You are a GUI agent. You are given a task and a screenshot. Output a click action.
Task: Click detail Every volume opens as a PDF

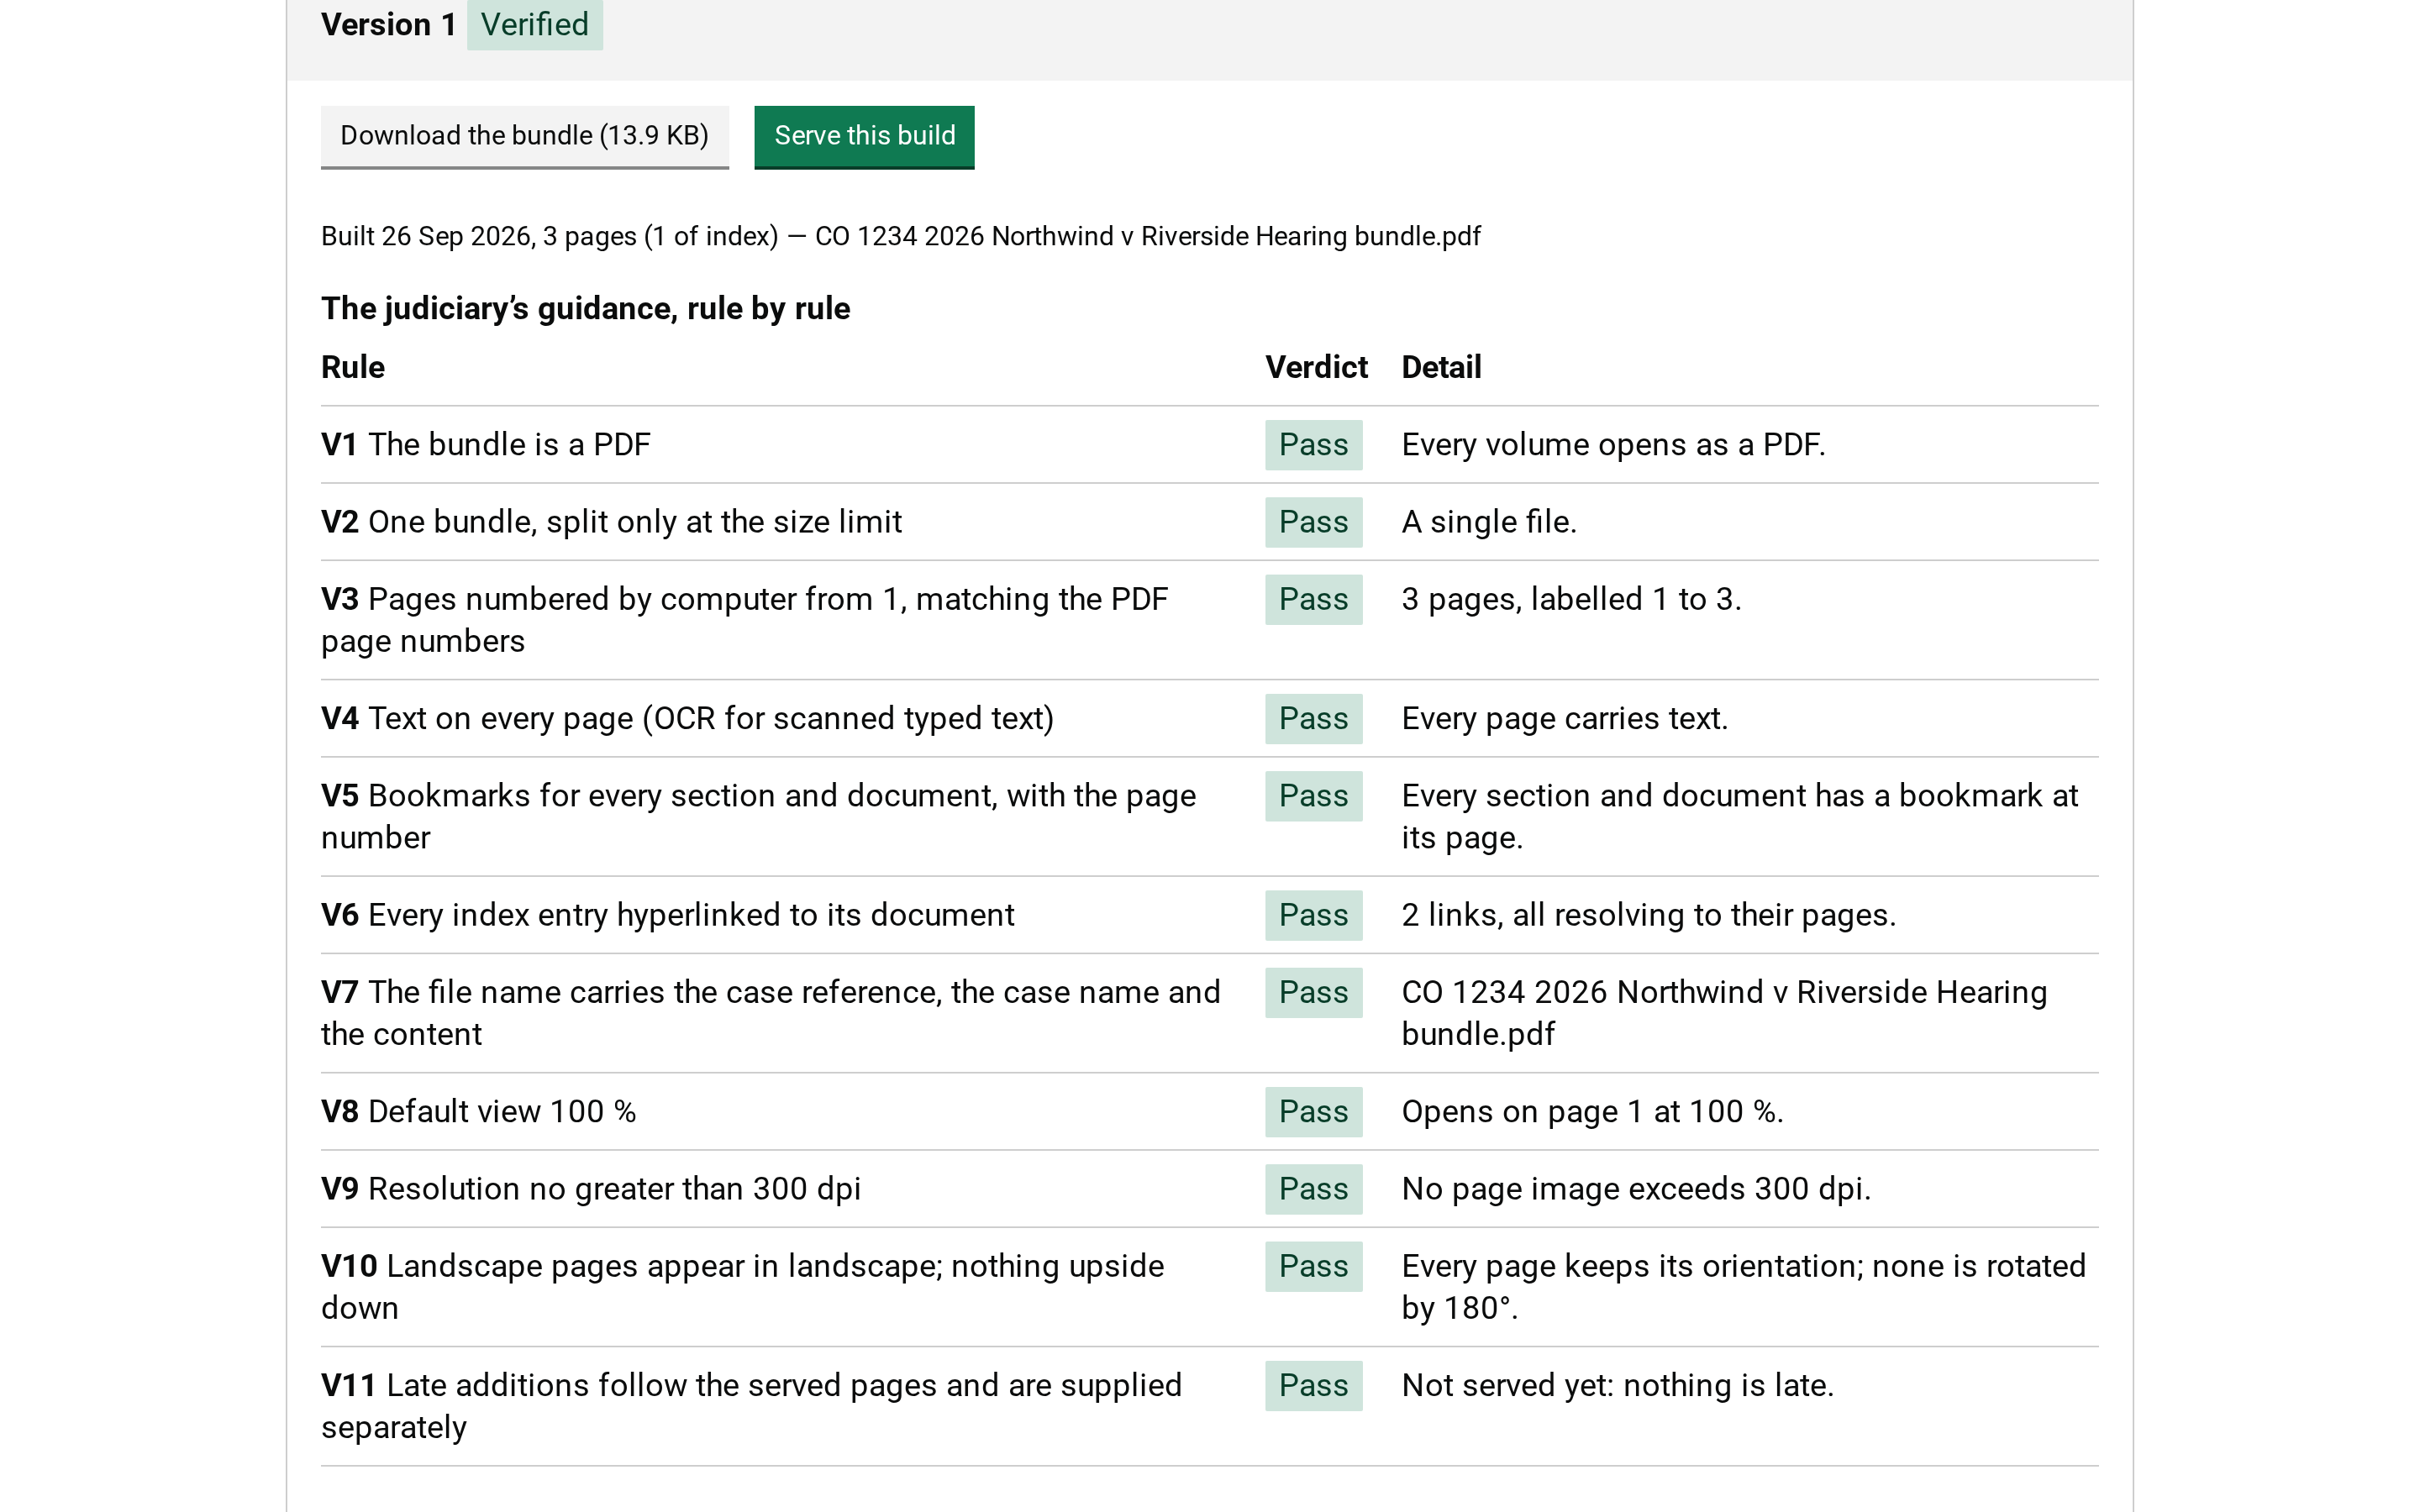pyautogui.click(x=1613, y=444)
